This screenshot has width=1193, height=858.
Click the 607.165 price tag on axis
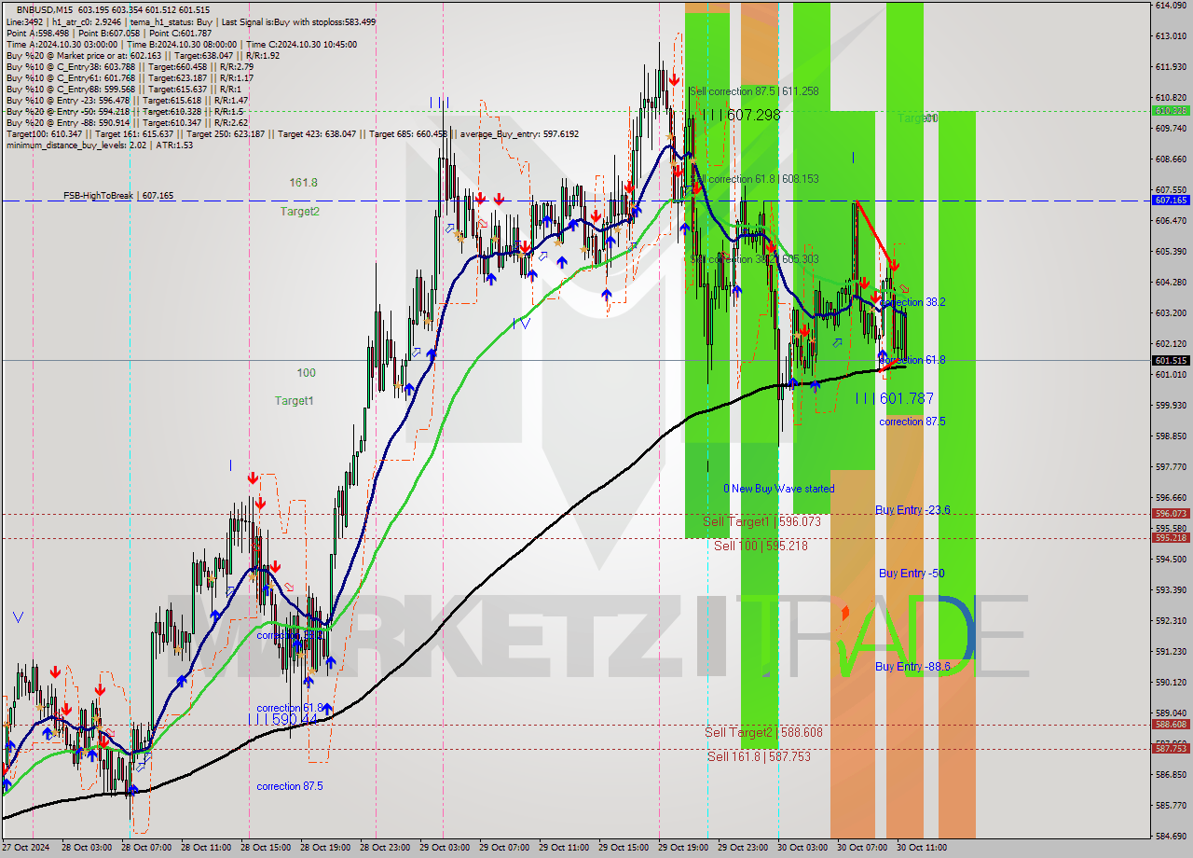coord(1171,200)
